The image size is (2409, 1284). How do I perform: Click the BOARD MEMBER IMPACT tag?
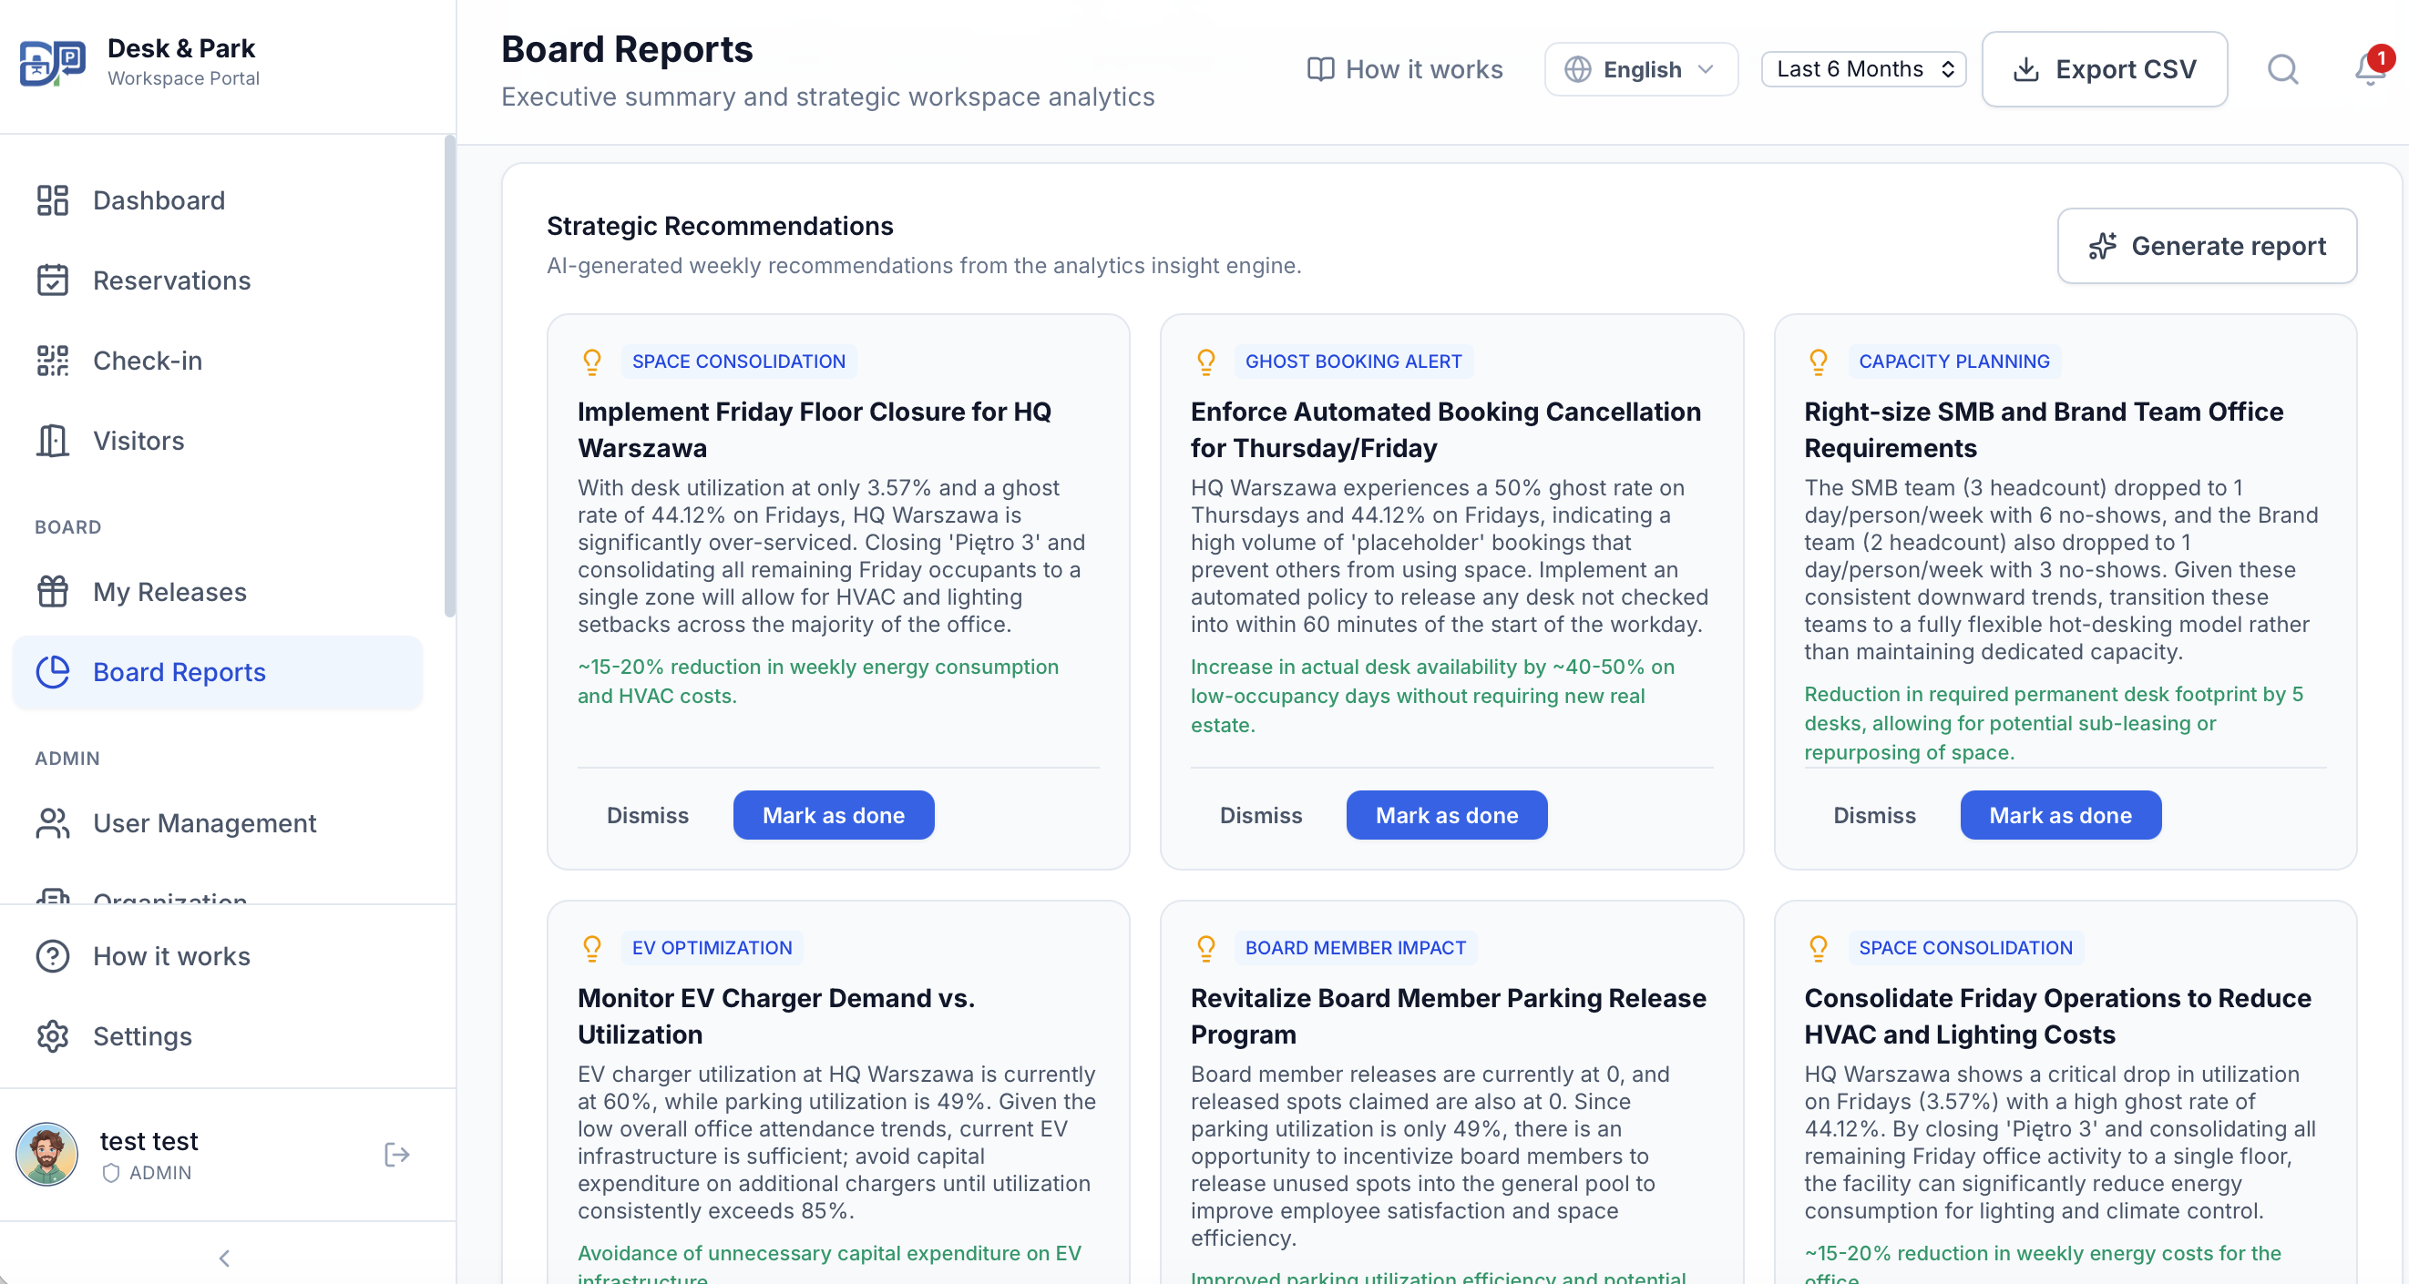pos(1355,949)
